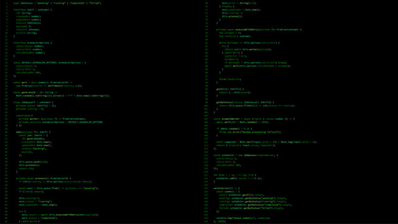The height and width of the screenshot is (224, 398).
Task: Click the 'const DEFAULT_SCHEDULER_OPTIONS' declaration line
Action: point(50,62)
